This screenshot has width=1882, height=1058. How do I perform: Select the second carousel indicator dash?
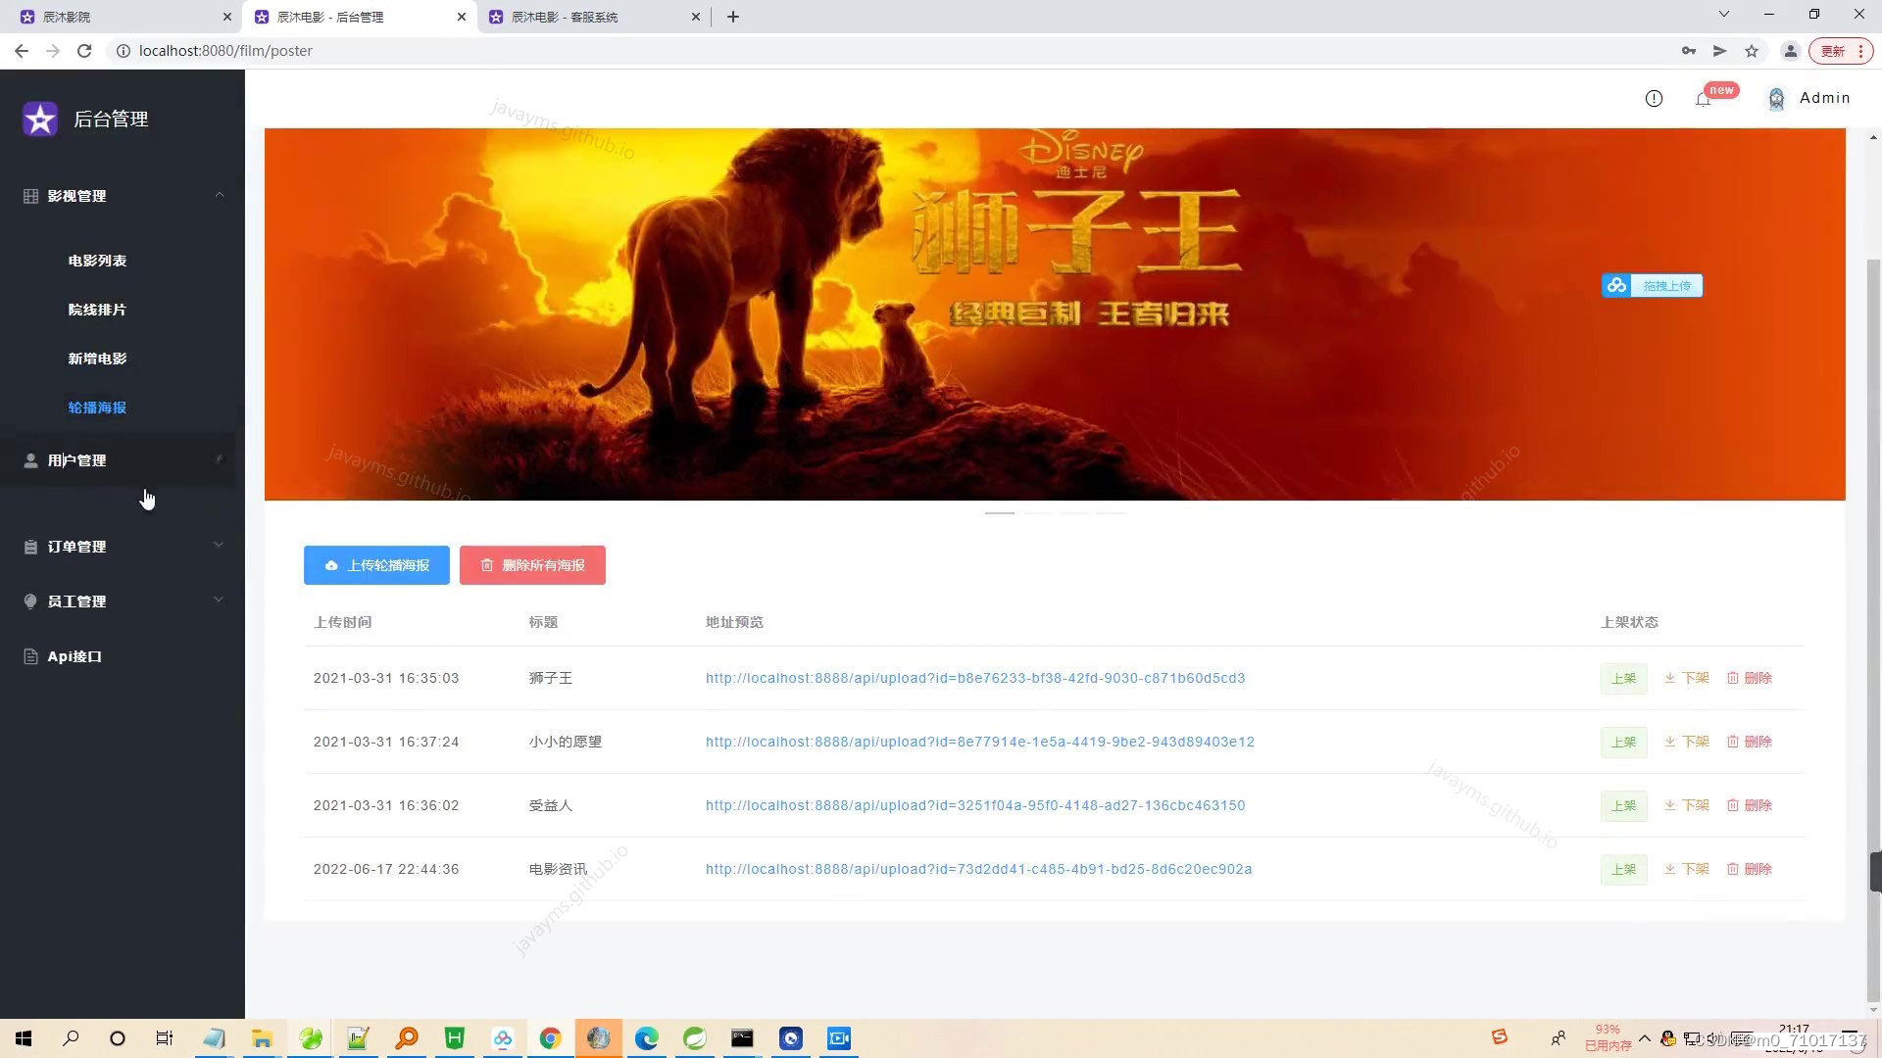[1037, 512]
